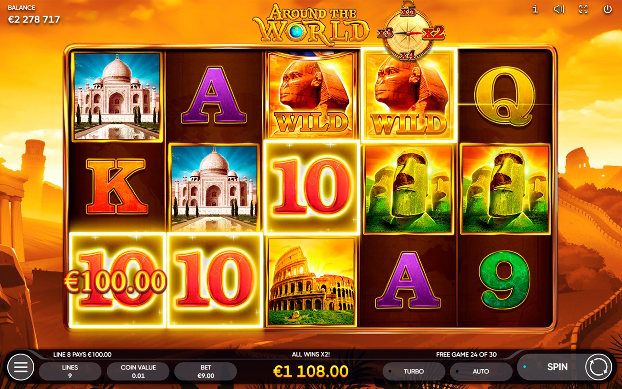
Task: Click the compass multiplier wheel
Action: coord(408,33)
